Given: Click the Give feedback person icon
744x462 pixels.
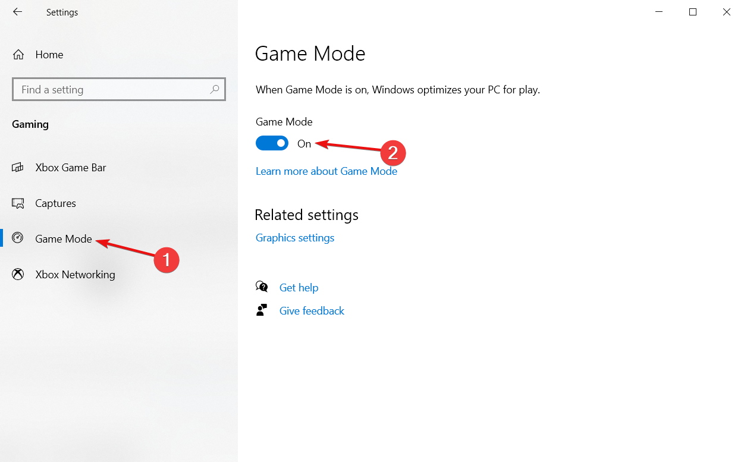Looking at the screenshot, I should coord(262,310).
